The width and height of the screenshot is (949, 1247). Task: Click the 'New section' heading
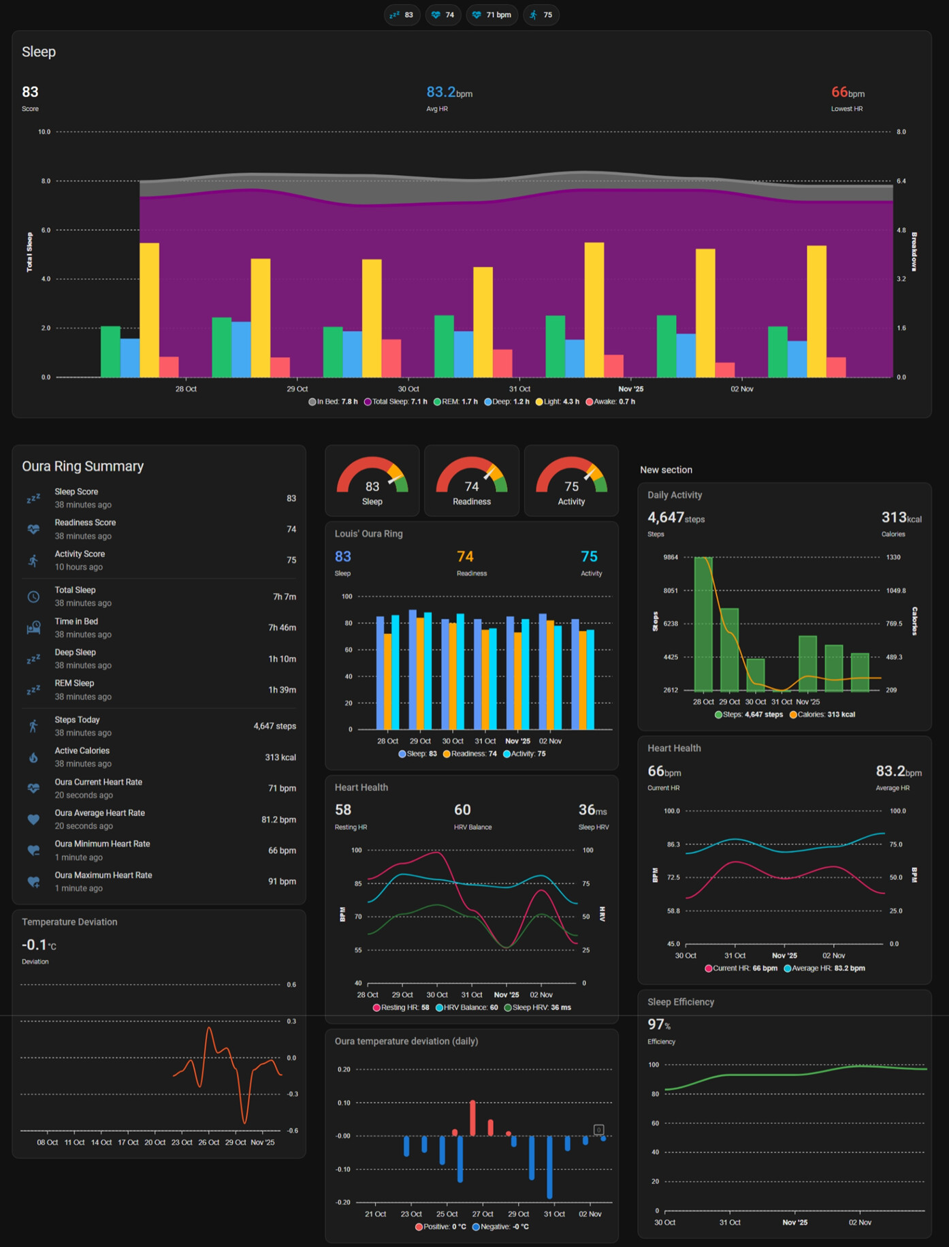[x=666, y=470]
